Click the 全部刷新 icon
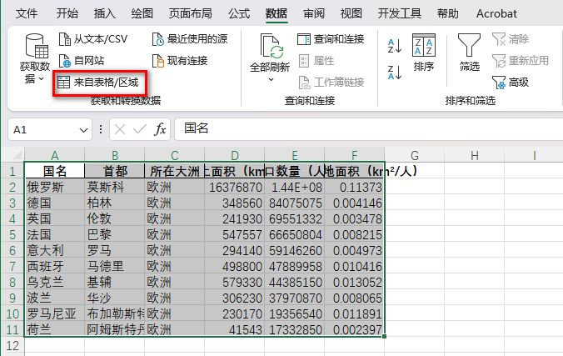This screenshot has height=356, width=563. (272, 46)
